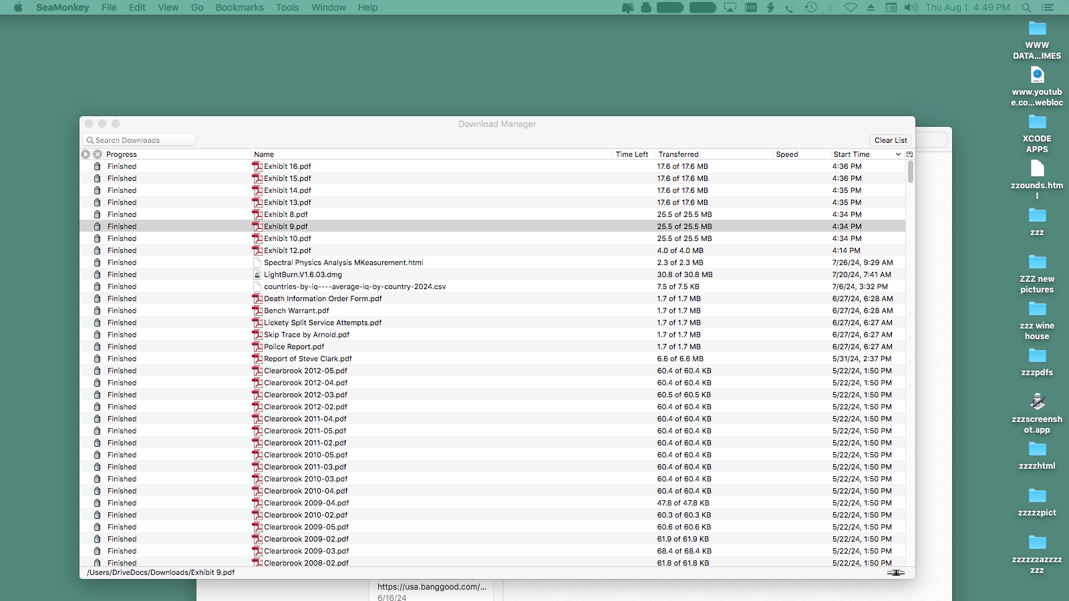The width and height of the screenshot is (1069, 601).
Task: Click the Wi-Fi icon in menu bar
Action: [851, 7]
